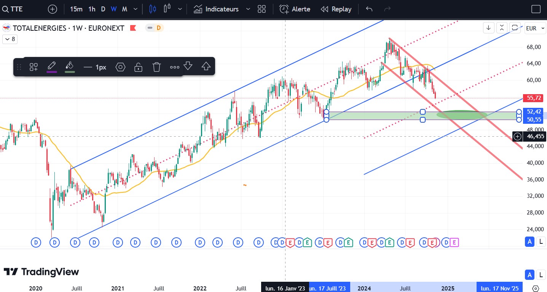Toggle the drawing lock icon
The image size is (547, 292).
[138, 67]
